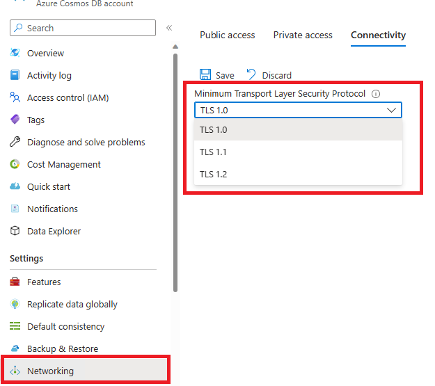Open Replicate data globally settings
This screenshot has height=386, width=435.
[x=72, y=305]
